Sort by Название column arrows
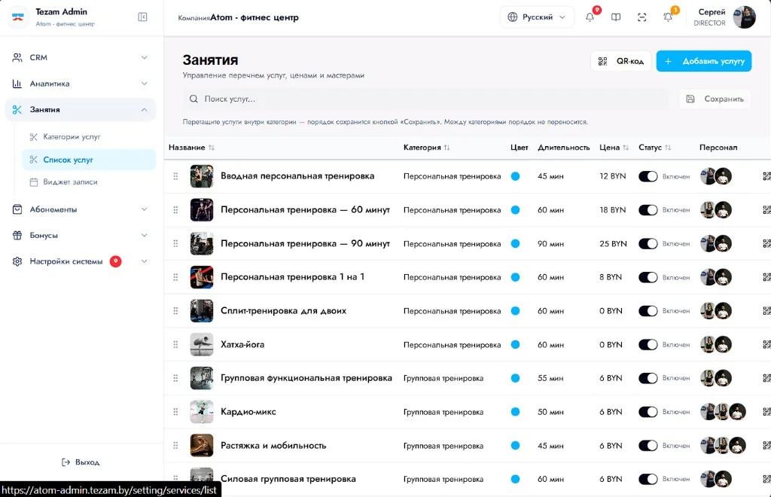 click(212, 148)
